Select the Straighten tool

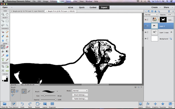7,71
